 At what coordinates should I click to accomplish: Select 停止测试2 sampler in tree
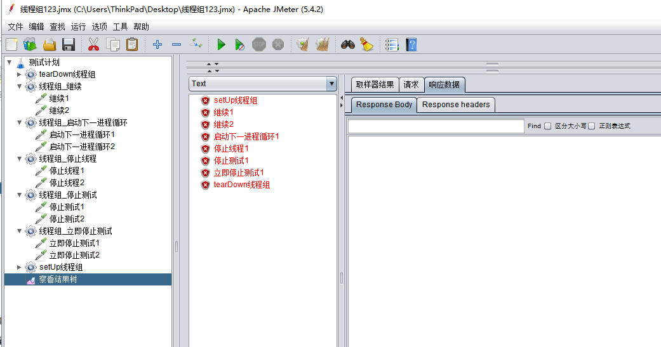(x=67, y=219)
